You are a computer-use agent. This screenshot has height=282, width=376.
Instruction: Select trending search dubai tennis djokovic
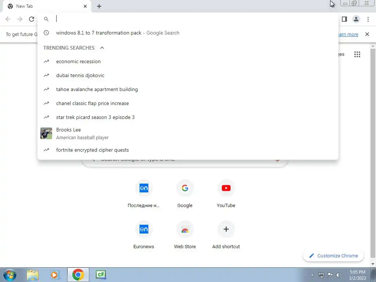(188, 75)
